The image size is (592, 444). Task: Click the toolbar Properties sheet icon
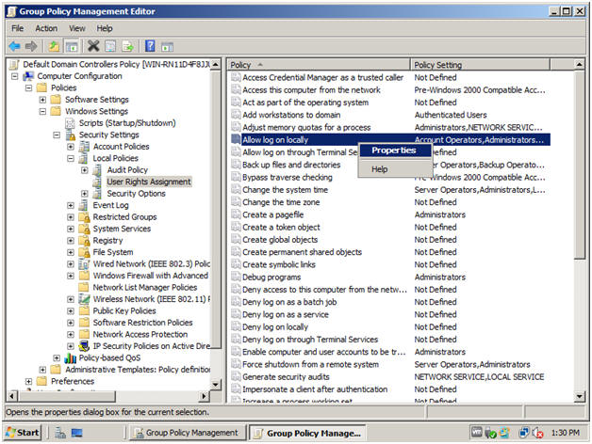click(110, 46)
